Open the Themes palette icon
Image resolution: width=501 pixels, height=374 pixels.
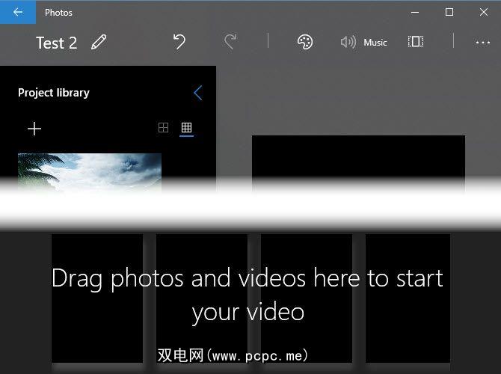pos(305,42)
